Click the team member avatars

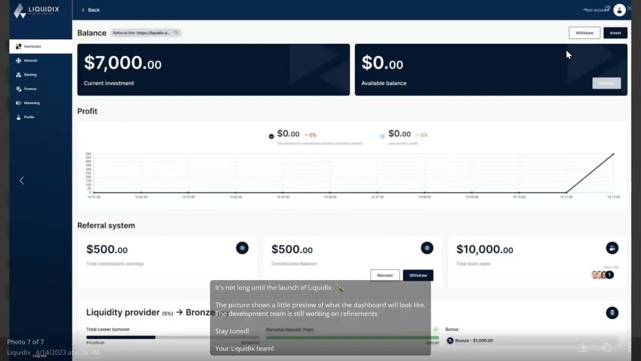(x=602, y=275)
